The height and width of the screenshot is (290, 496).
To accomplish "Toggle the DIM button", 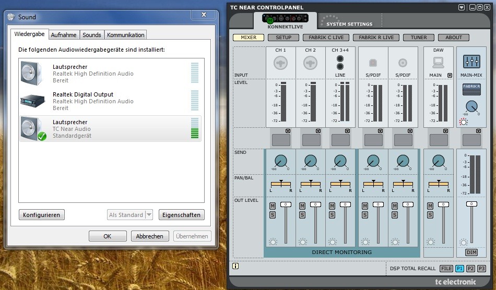I will click(x=471, y=252).
